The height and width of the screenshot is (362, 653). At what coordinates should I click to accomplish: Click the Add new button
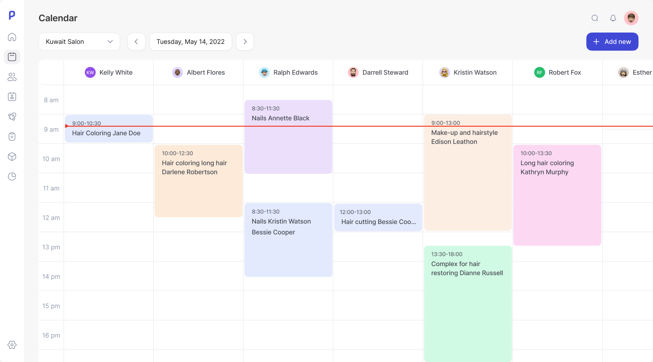pyautogui.click(x=612, y=41)
